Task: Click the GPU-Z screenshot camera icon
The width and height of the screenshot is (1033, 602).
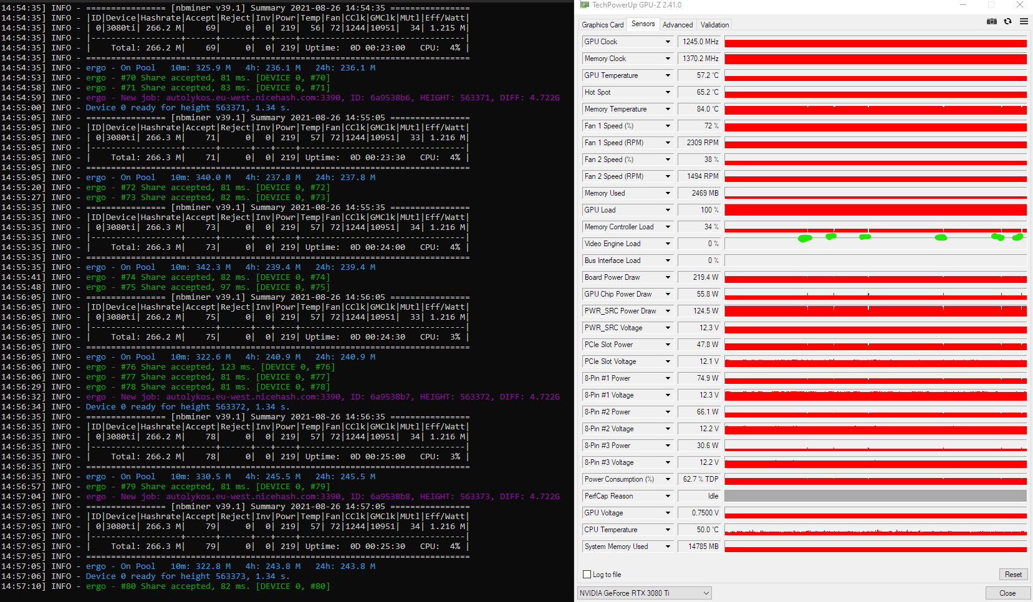Action: 992,21
